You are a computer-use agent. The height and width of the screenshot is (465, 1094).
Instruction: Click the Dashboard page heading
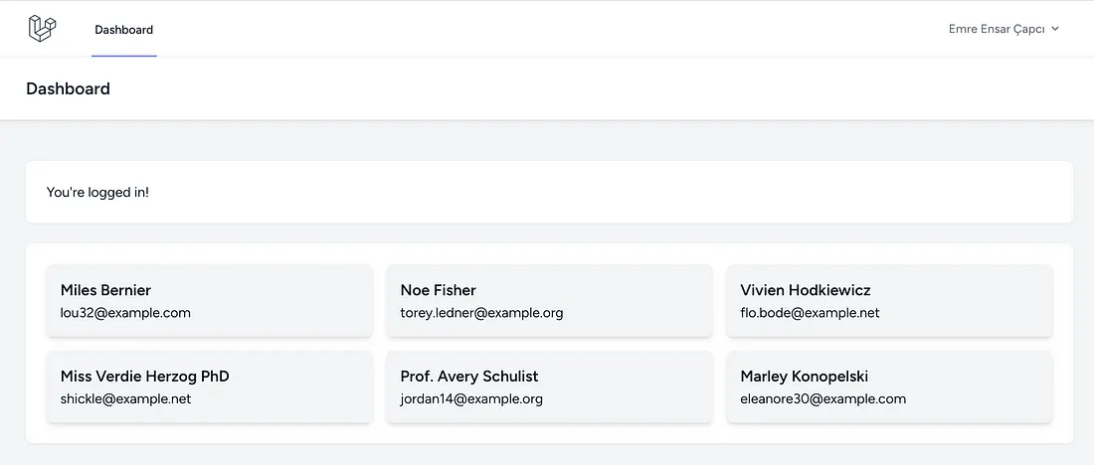(x=68, y=88)
